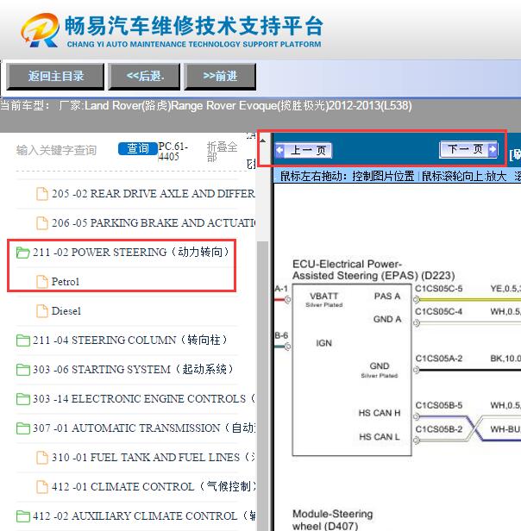Viewport: 521px width, 531px height.
Task: Click the 查询 search button
Action: click(x=138, y=148)
